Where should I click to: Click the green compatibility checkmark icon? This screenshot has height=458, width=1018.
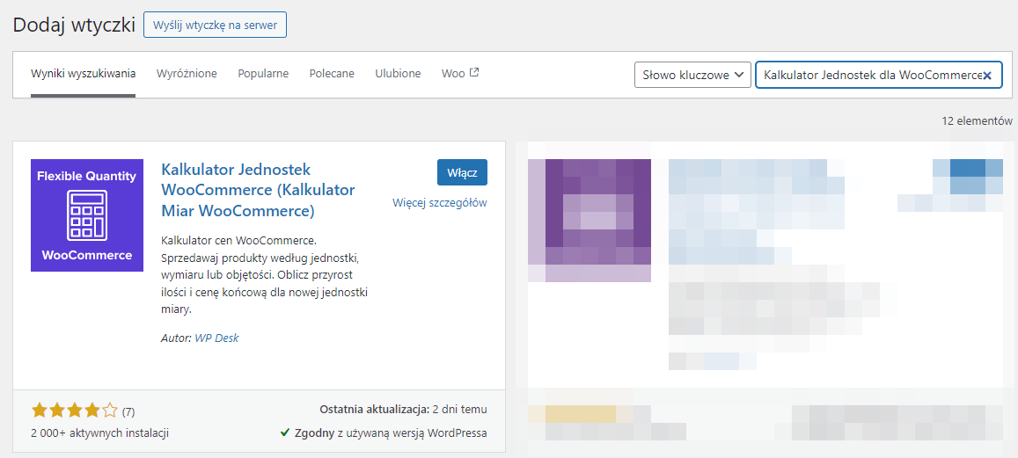pos(285,432)
